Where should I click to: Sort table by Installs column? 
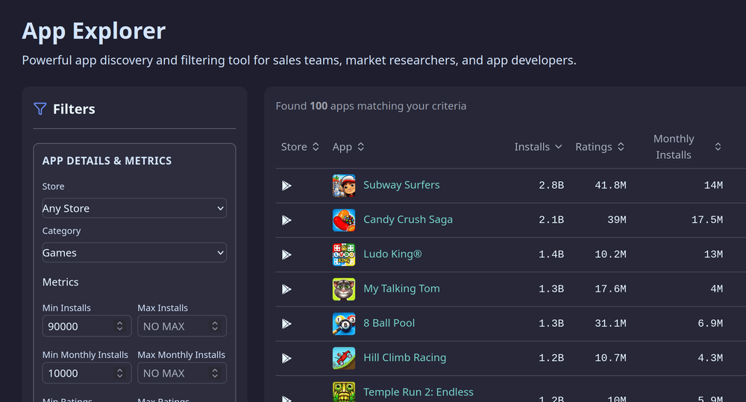538,147
